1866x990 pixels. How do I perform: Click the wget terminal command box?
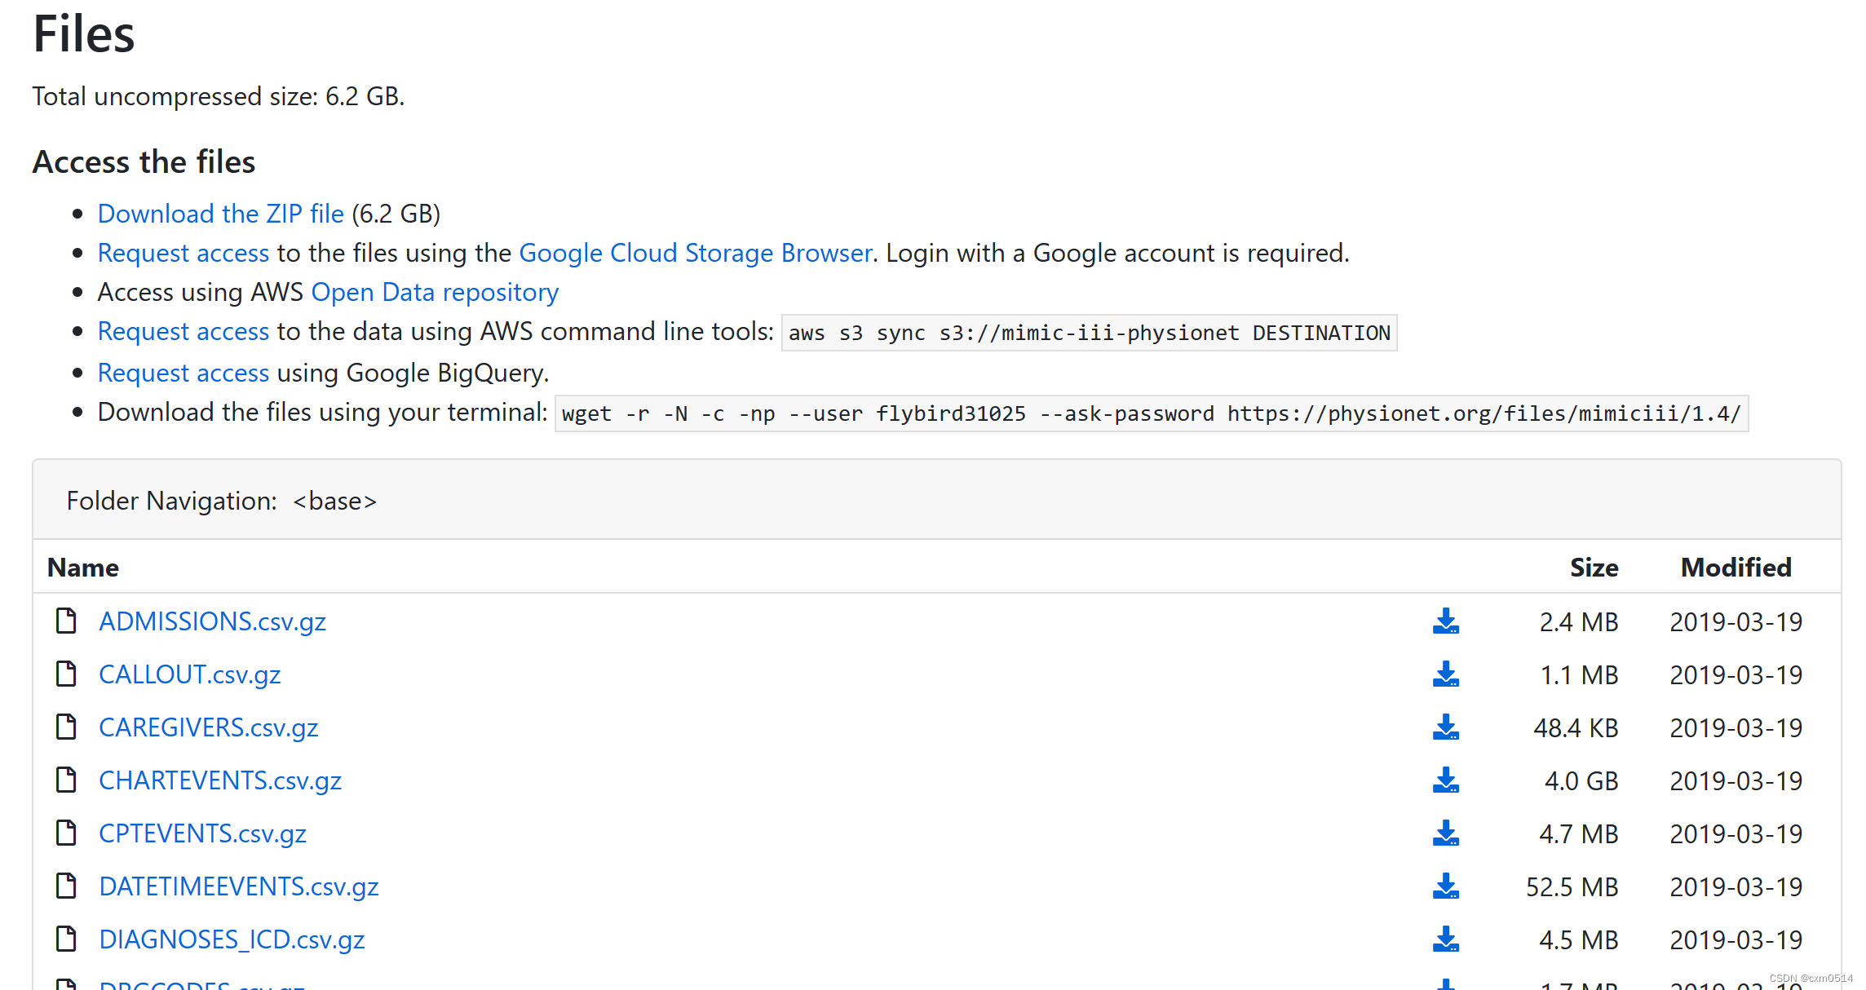coord(1151,413)
